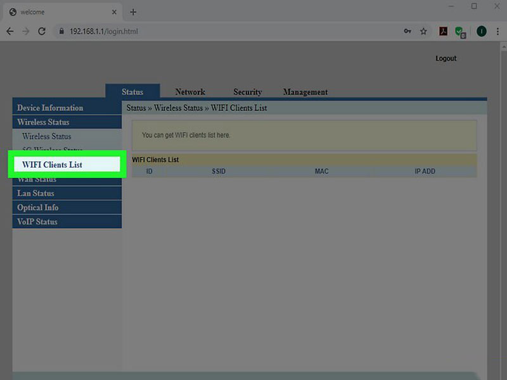Open the VoIP Status section
Image resolution: width=507 pixels, height=380 pixels.
(37, 222)
